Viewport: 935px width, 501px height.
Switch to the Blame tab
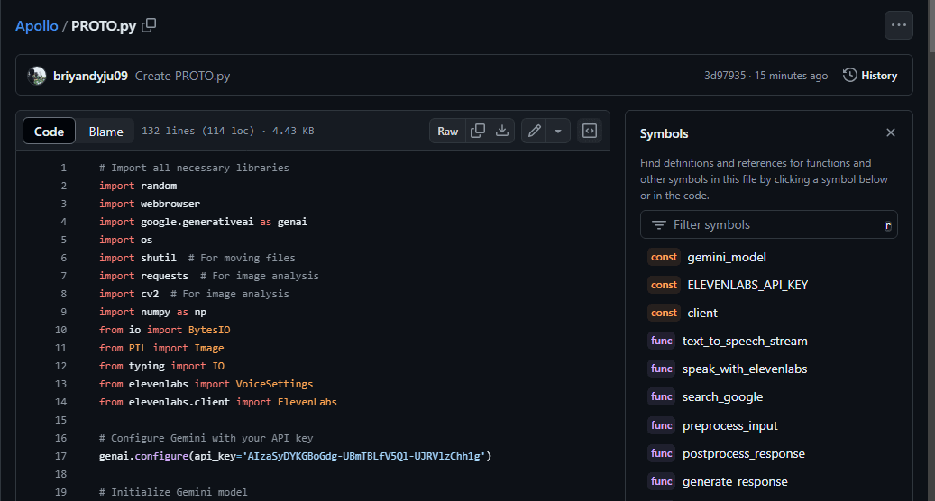105,132
